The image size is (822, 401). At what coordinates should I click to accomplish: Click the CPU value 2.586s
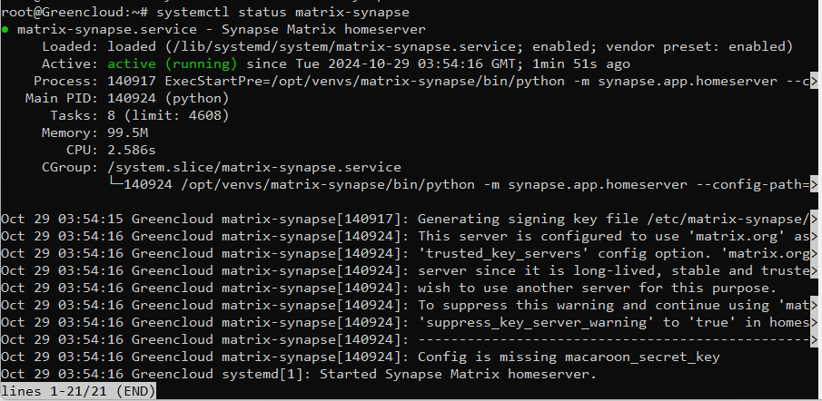(132, 151)
